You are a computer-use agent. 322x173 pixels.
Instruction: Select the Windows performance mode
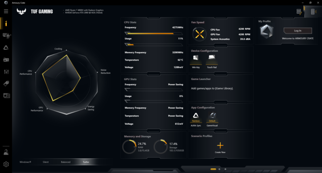pyautogui.click(x=25, y=162)
